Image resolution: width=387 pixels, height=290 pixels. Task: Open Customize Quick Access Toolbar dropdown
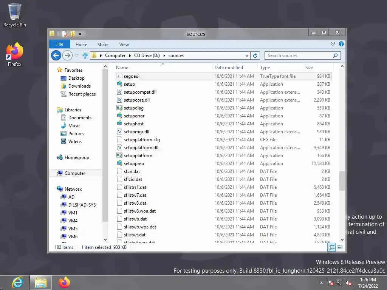point(80,34)
